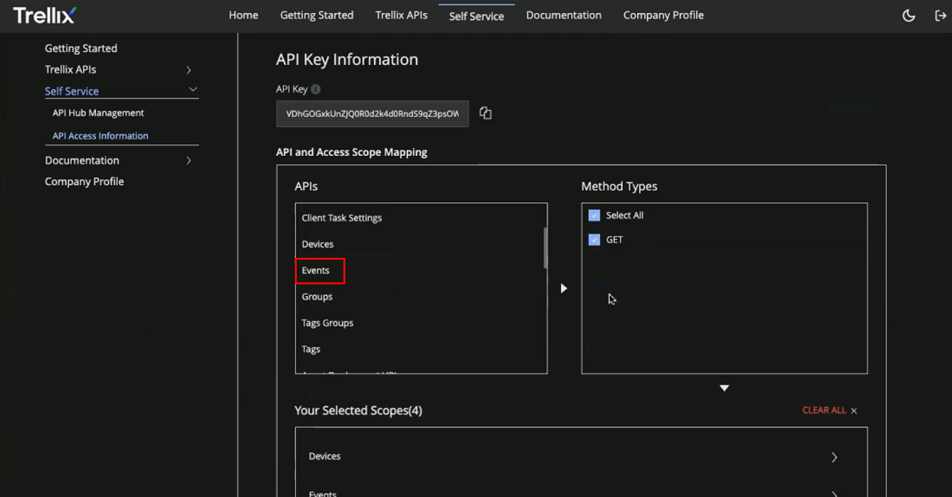
Task: Open Company Profile in top navigation
Action: click(663, 15)
